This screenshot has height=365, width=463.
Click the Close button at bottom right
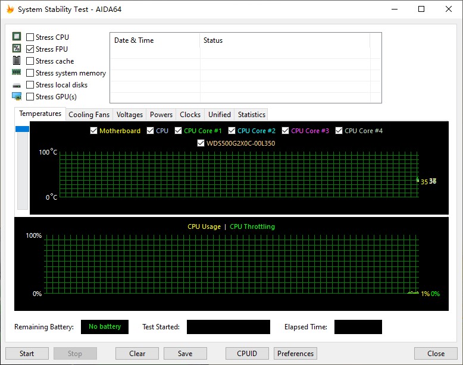pos(436,354)
